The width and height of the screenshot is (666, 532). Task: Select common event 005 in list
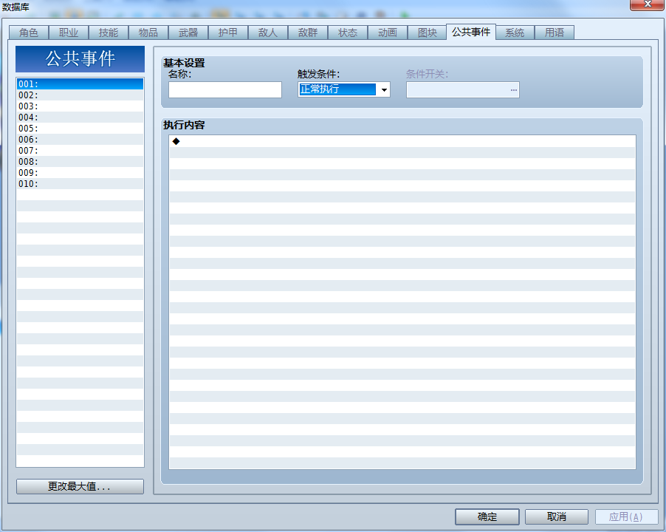point(80,128)
